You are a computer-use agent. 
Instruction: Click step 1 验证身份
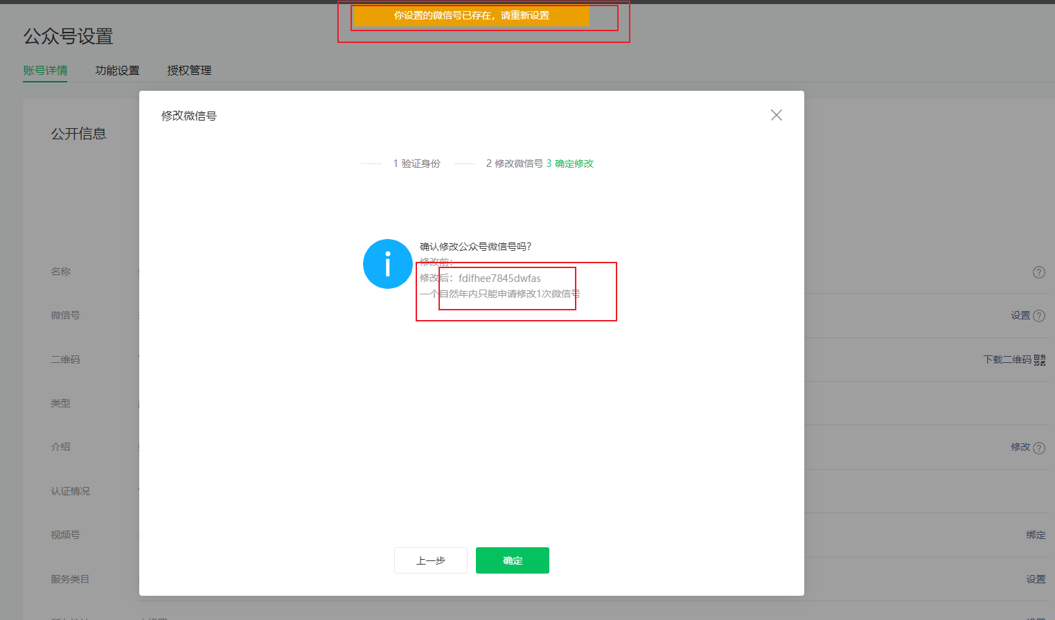click(416, 163)
